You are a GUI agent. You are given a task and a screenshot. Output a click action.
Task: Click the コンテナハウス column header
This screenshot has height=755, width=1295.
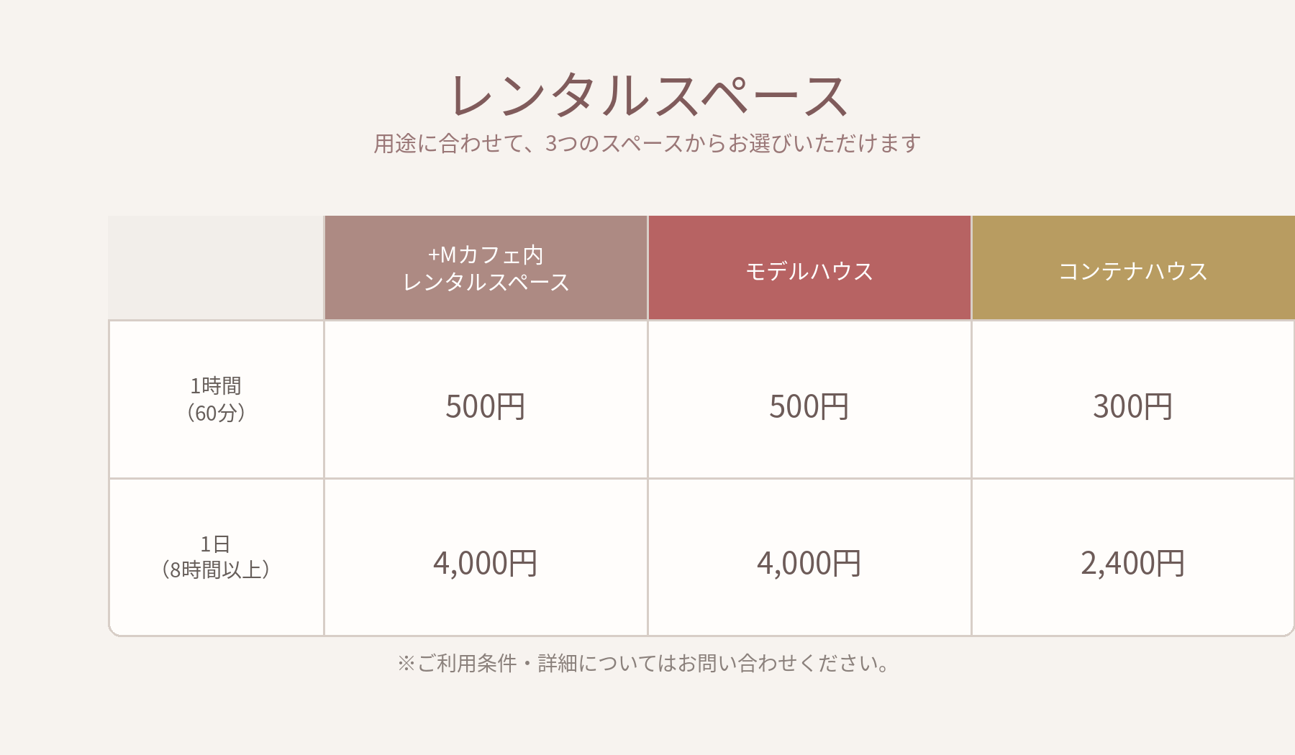click(x=1134, y=267)
